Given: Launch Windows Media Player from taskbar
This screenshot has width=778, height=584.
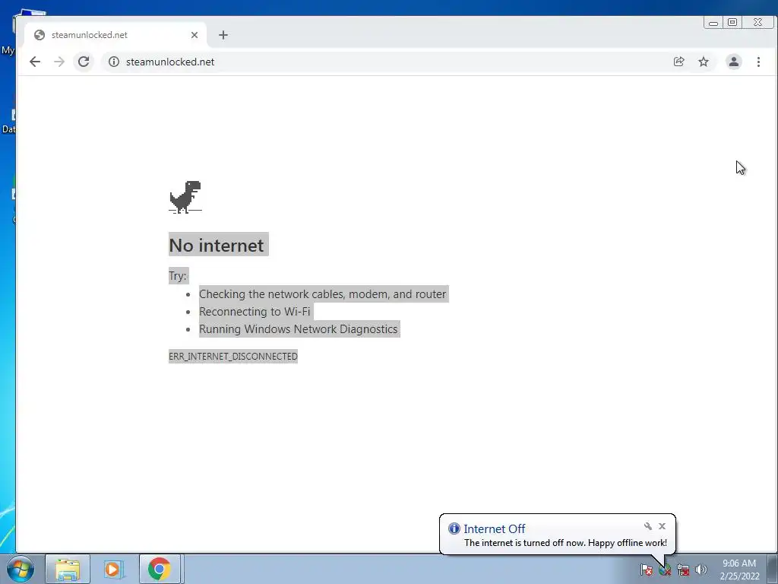Looking at the screenshot, I should [112, 569].
